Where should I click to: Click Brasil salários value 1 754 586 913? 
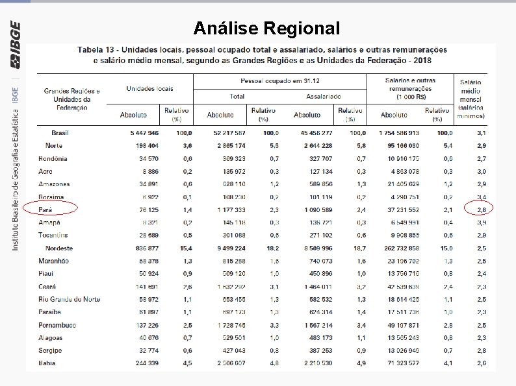coord(399,133)
